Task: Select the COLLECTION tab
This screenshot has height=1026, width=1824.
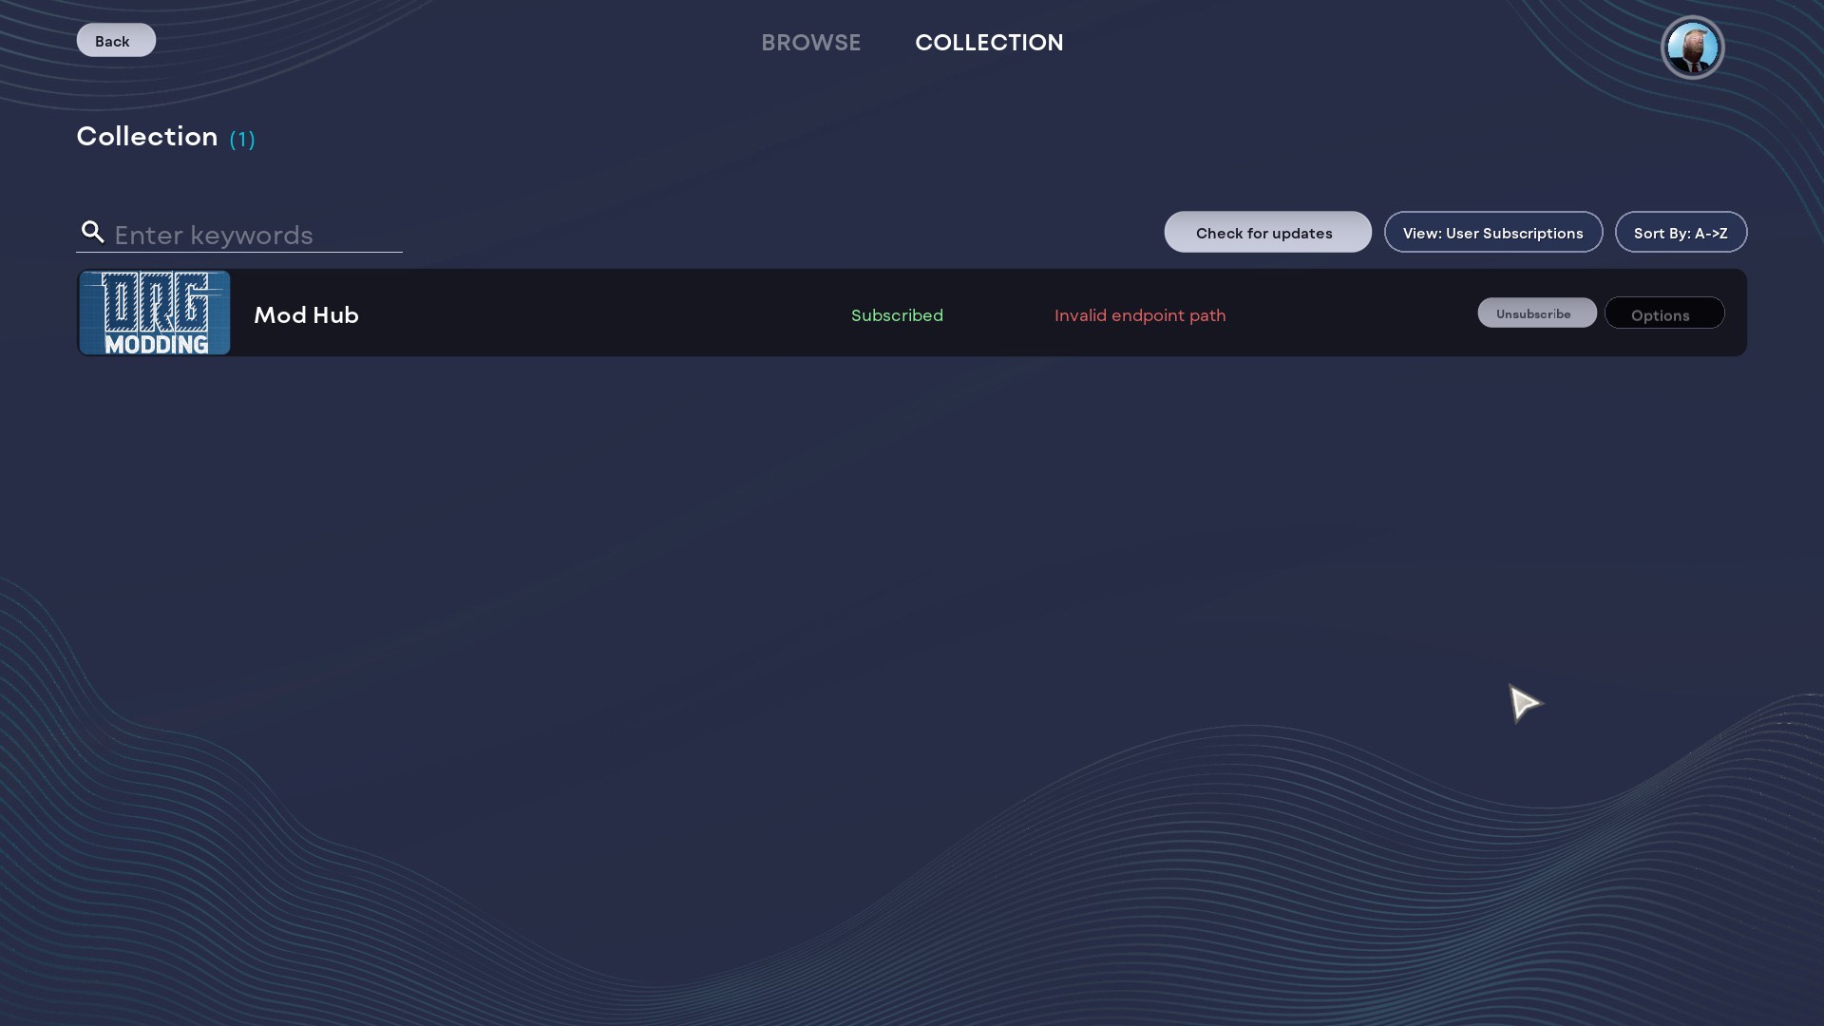Action: tap(989, 43)
